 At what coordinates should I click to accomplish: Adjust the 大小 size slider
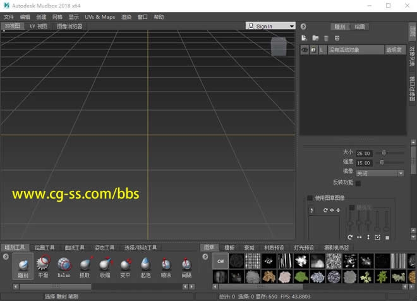point(383,152)
